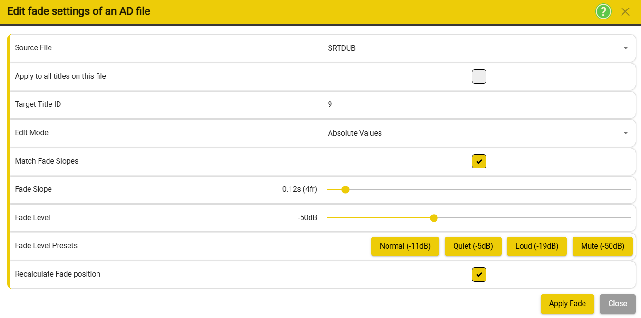
Task: Click the dialog title text
Action: pyautogui.click(x=78, y=11)
